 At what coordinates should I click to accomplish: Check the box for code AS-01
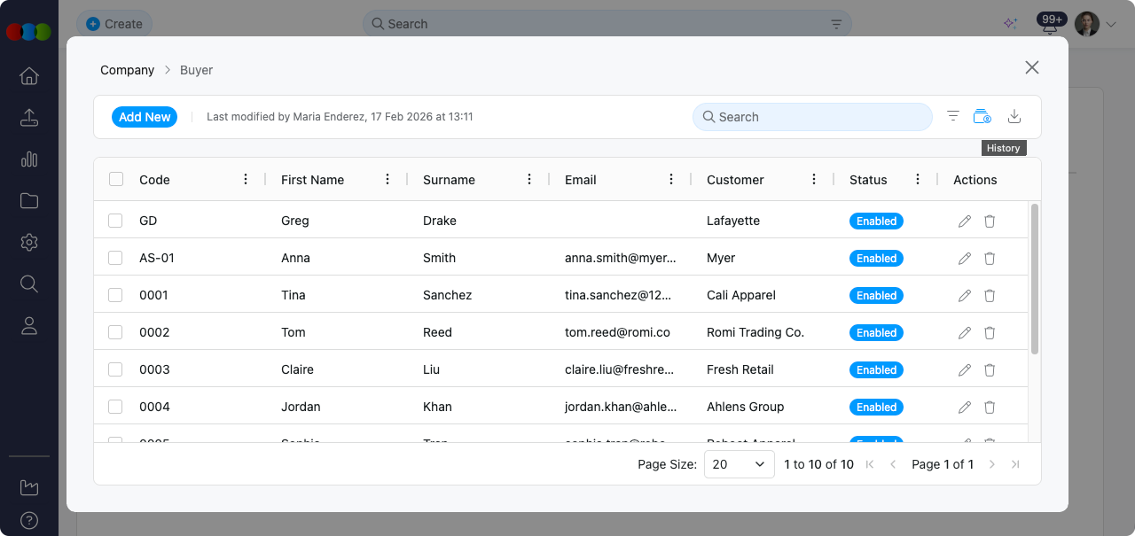pyautogui.click(x=115, y=259)
